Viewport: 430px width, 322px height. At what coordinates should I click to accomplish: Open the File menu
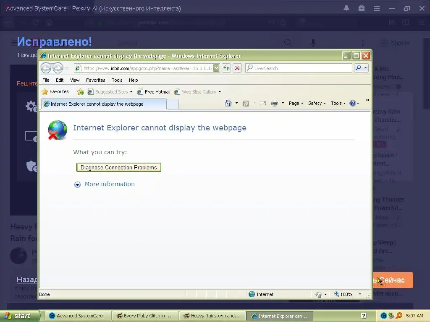[x=46, y=80]
